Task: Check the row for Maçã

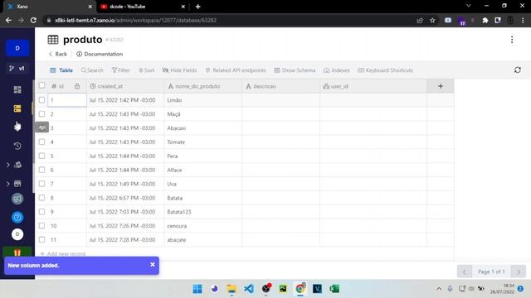Action: point(41,114)
